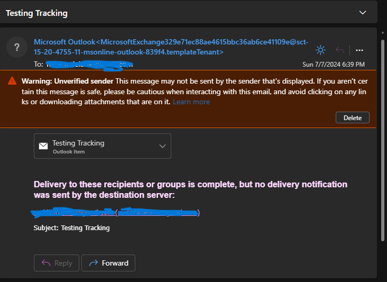This screenshot has width=387, height=282.
Task: Click the unverified sender warning triangle icon
Action: click(x=12, y=81)
